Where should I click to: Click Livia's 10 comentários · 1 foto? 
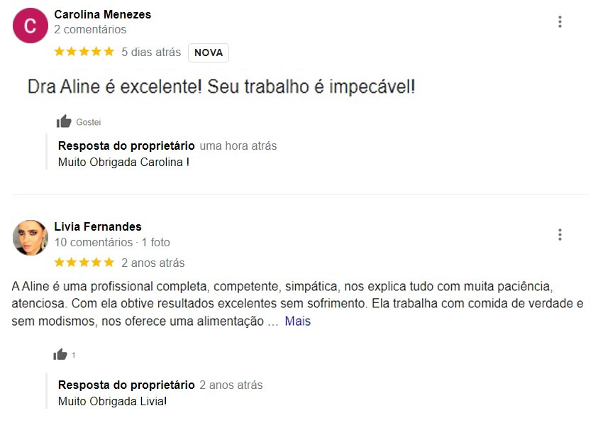point(112,242)
